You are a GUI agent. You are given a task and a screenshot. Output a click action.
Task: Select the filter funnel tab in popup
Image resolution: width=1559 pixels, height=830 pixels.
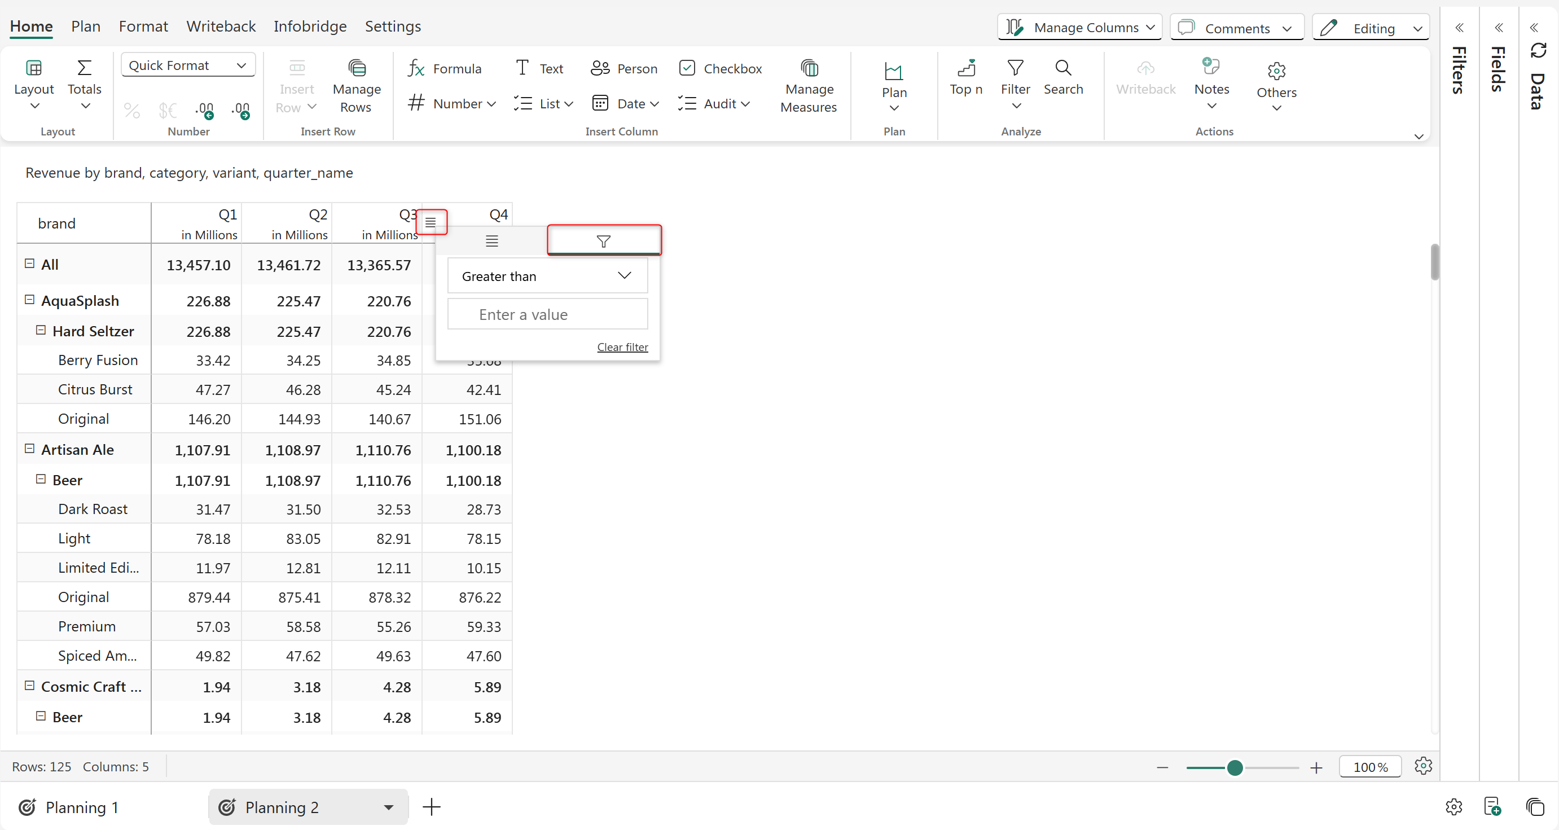(x=603, y=241)
